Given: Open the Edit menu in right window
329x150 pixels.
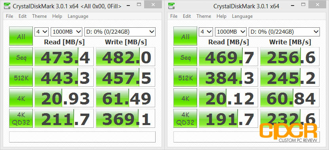Looking at the screenshot, I should 187,16.
